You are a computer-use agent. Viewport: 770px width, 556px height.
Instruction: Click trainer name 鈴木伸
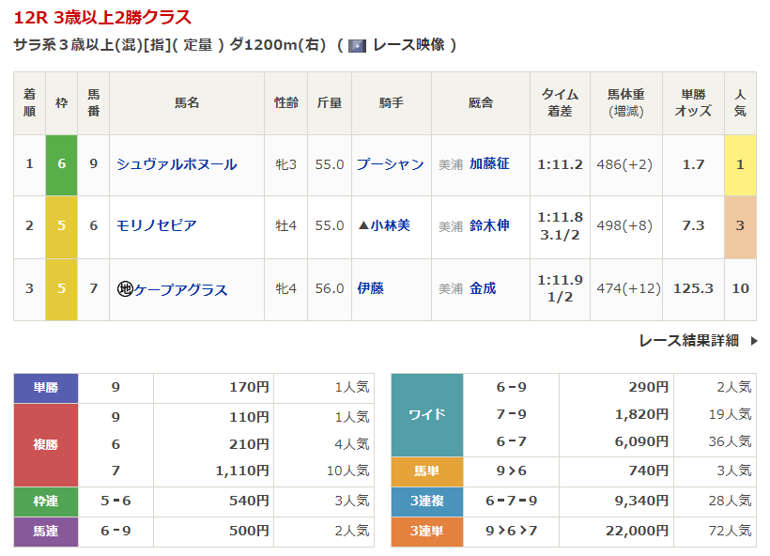(x=489, y=225)
